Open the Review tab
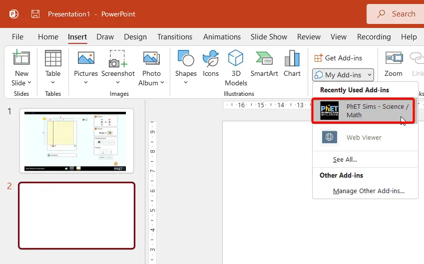Viewport: 424px width, 264px height. (309, 37)
